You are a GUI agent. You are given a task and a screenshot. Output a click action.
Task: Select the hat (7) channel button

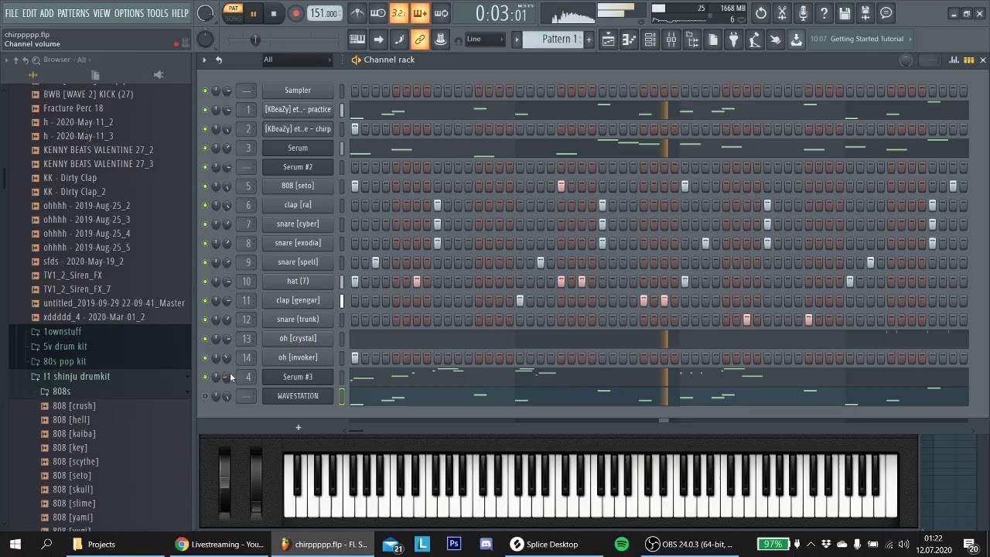point(298,282)
